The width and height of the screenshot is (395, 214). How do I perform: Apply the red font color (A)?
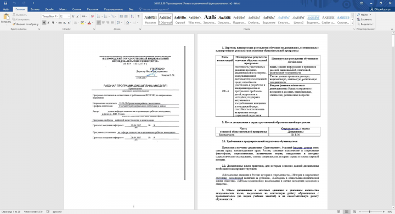coord(89,22)
